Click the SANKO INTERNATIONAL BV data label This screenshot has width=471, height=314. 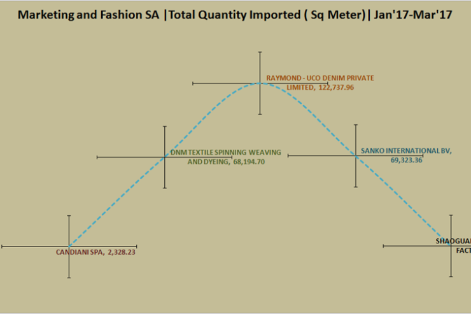pyautogui.click(x=406, y=155)
